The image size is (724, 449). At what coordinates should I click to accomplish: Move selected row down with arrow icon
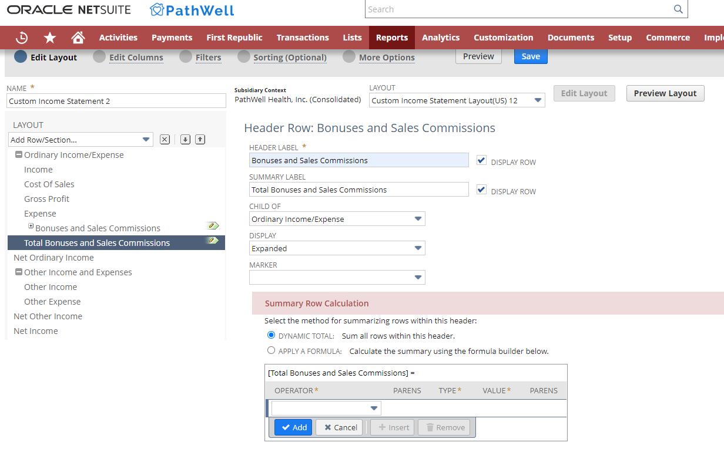[x=184, y=139]
